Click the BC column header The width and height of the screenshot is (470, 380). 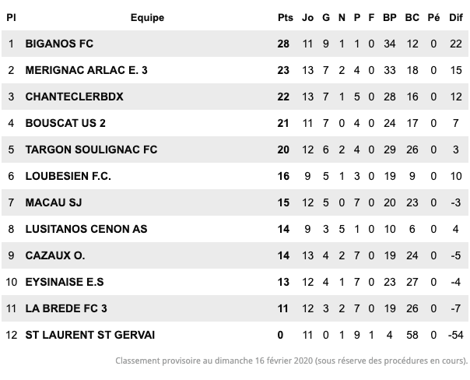click(x=412, y=18)
